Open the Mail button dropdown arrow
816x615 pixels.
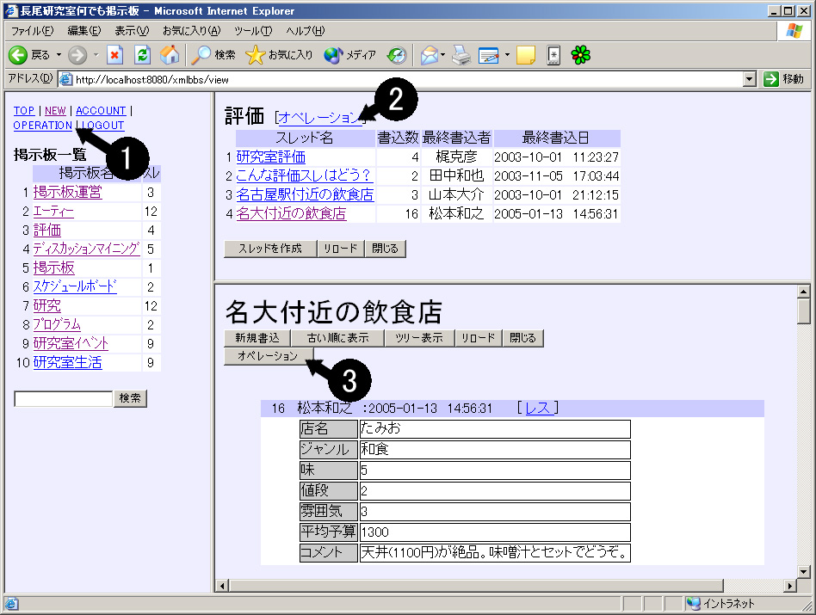pos(443,55)
